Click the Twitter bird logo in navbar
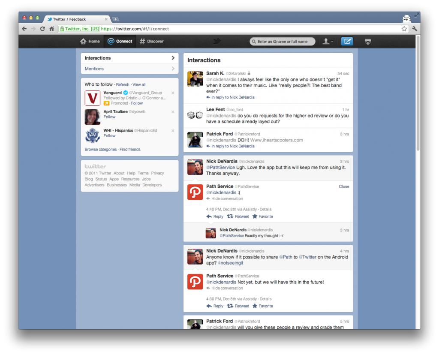439x355 pixels. click(x=216, y=42)
